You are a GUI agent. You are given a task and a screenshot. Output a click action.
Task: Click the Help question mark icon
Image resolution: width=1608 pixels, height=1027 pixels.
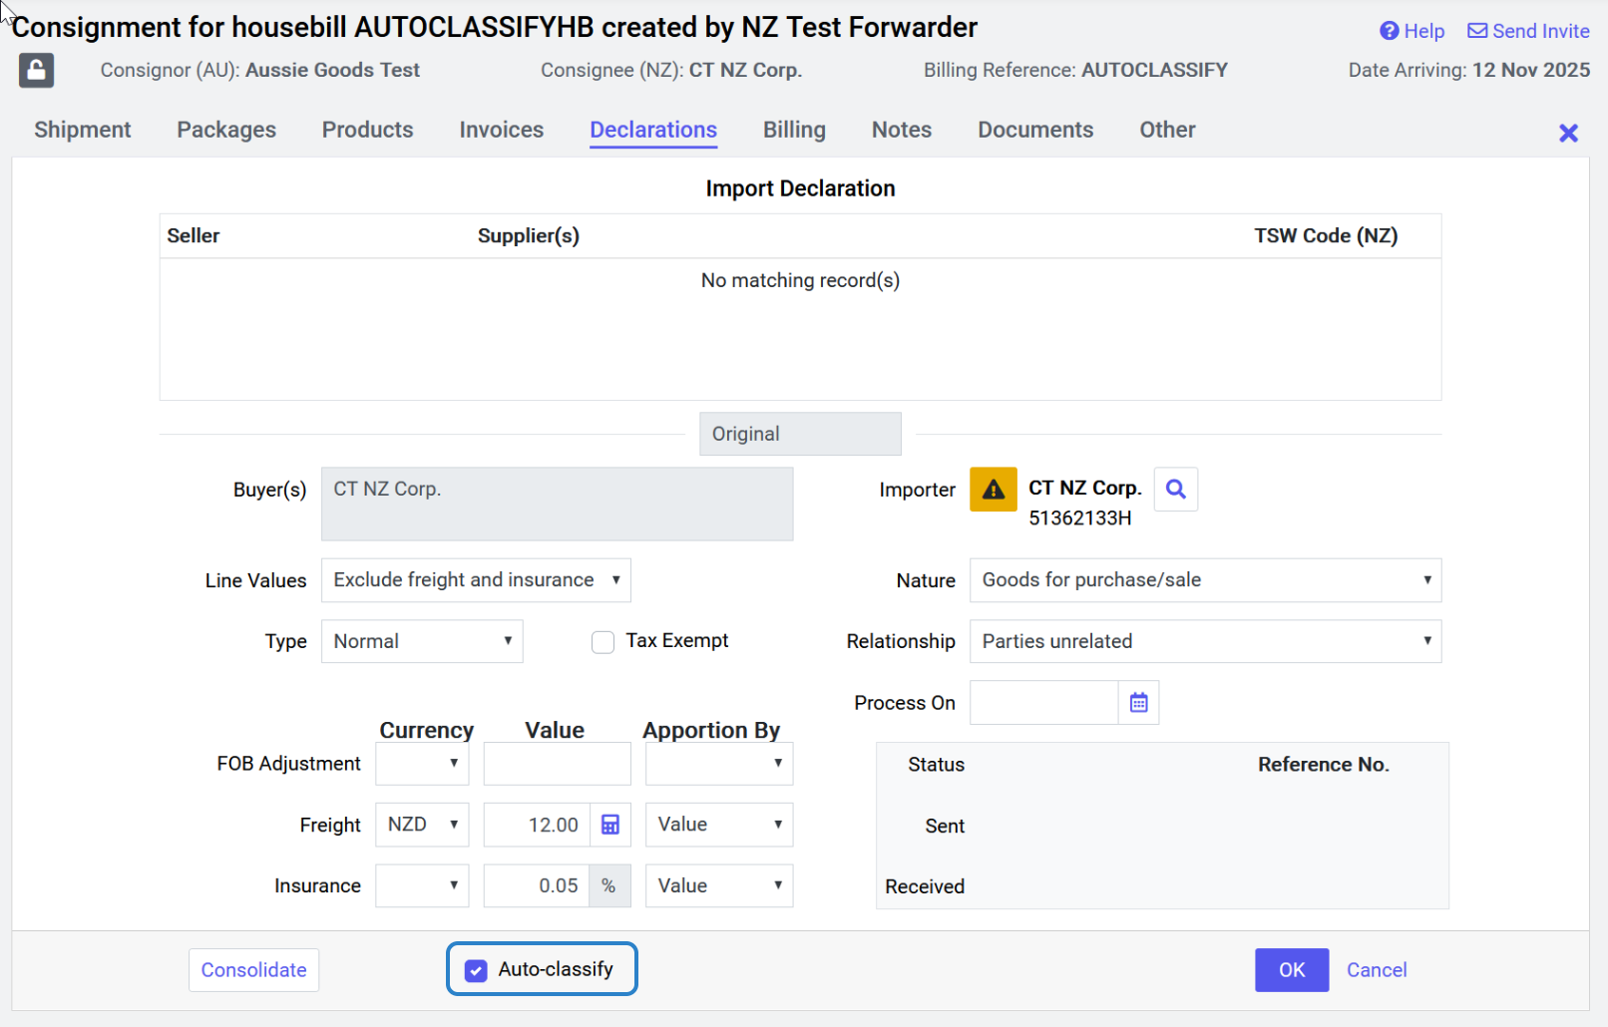point(1389,31)
